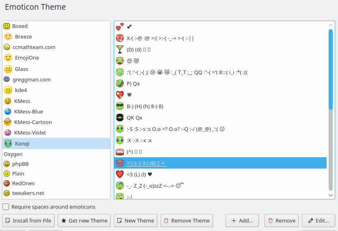Viewport: 338px width, 231px height.
Task: Select the Oxygen theme entry
Action: click(x=13, y=154)
